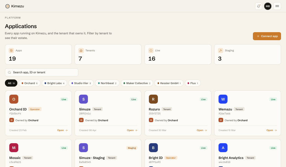Click Orchard owner icon on Wemazu card
The width and height of the screenshot is (286, 167).
[x=221, y=120]
